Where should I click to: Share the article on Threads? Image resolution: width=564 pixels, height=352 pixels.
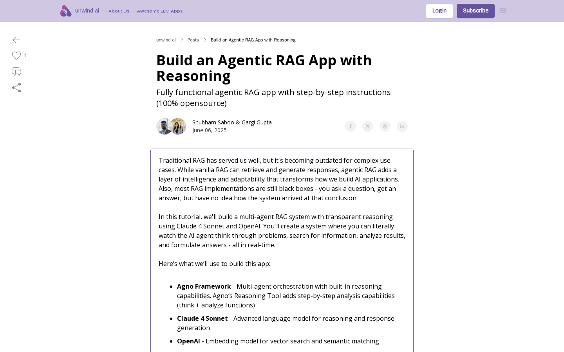(x=385, y=126)
